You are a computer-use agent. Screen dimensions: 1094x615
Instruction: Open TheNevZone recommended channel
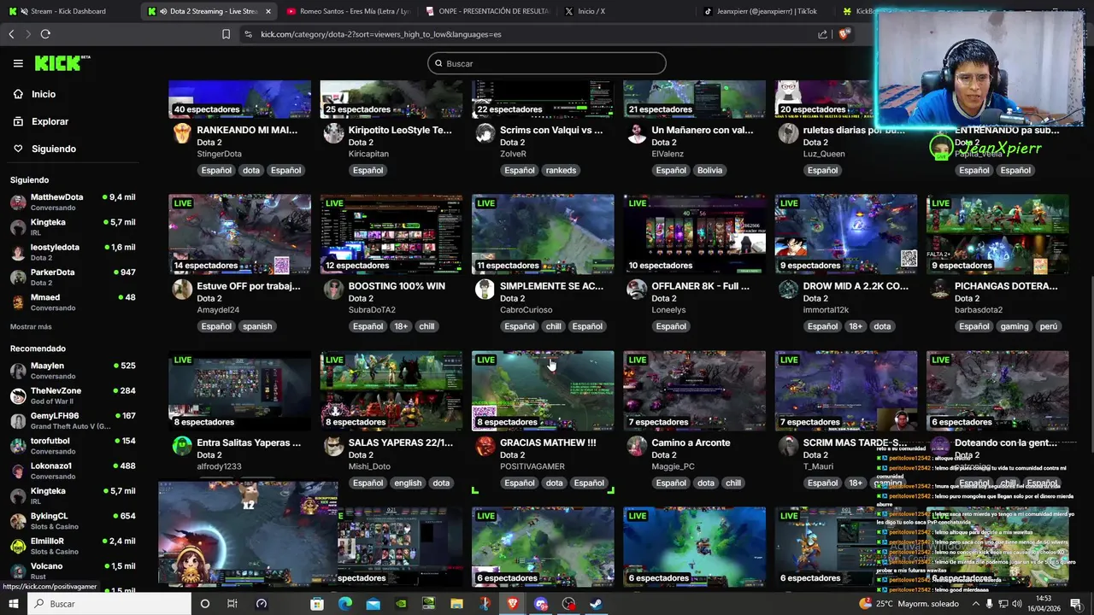pyautogui.click(x=73, y=395)
